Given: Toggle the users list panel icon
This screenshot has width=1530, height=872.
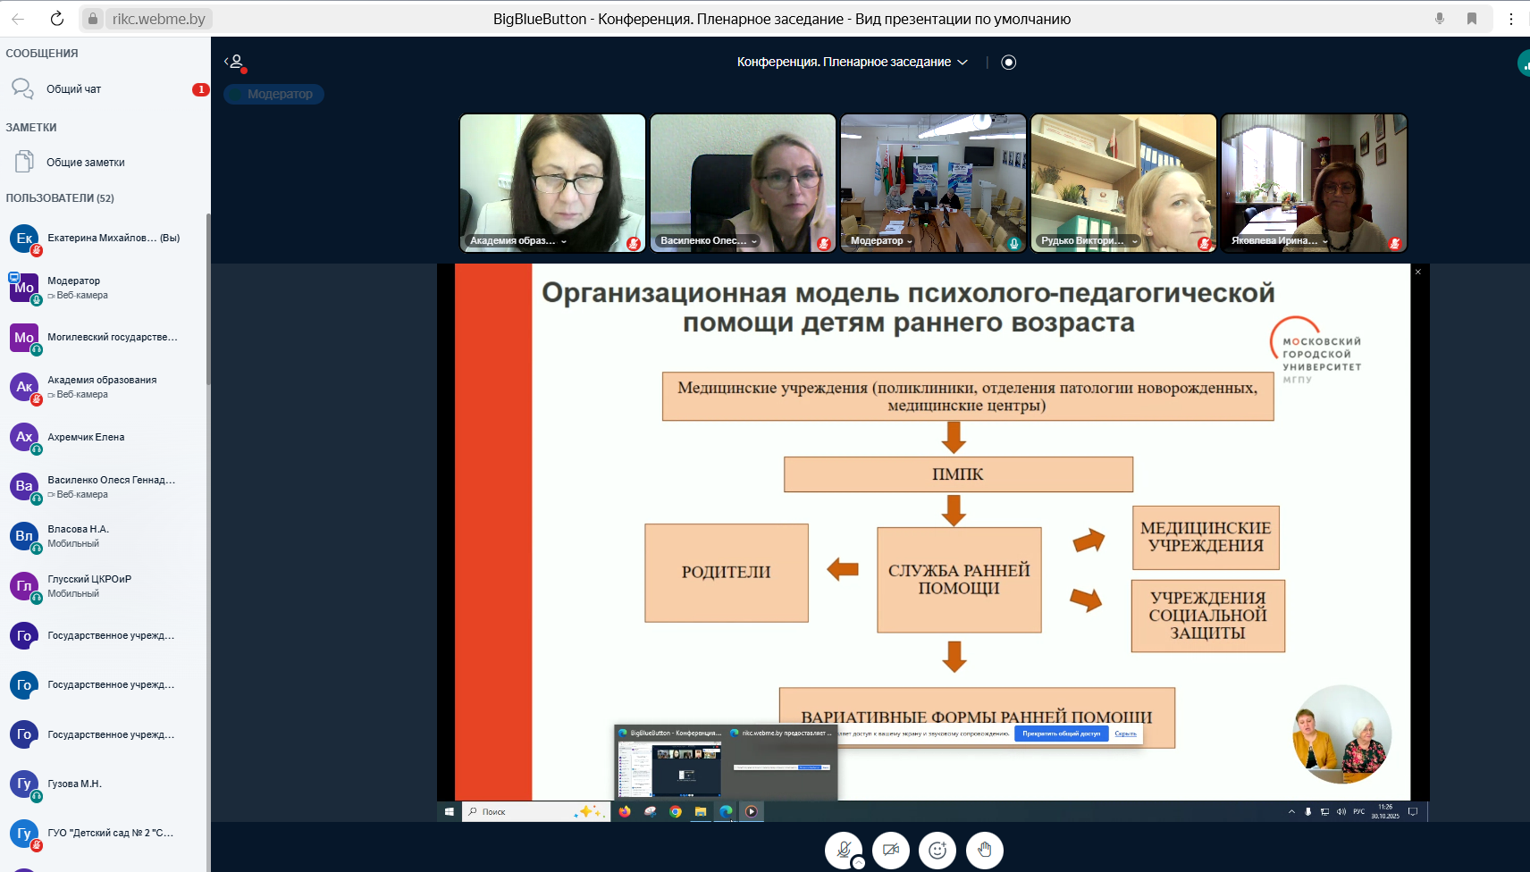Looking at the screenshot, I should pyautogui.click(x=235, y=62).
